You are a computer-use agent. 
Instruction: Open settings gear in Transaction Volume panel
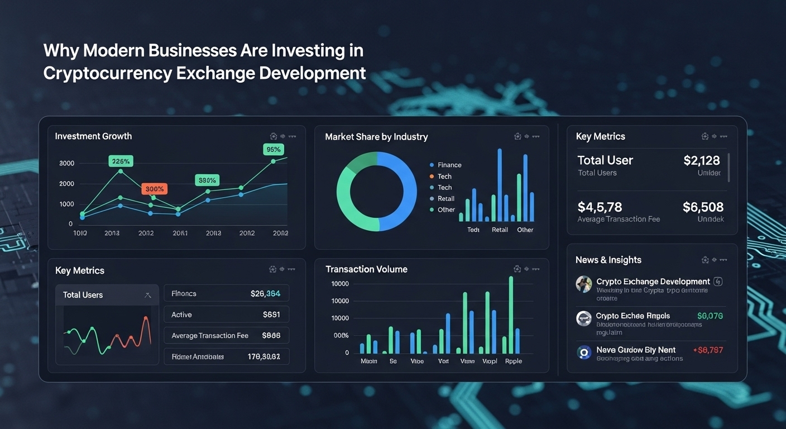pos(517,269)
